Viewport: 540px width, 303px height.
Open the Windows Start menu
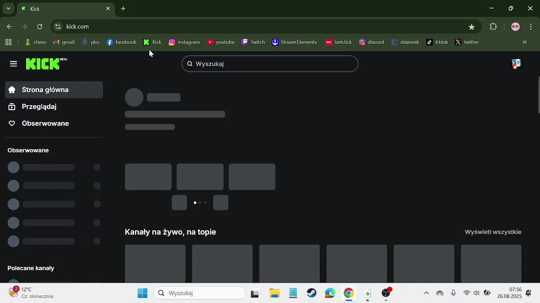[142, 293]
